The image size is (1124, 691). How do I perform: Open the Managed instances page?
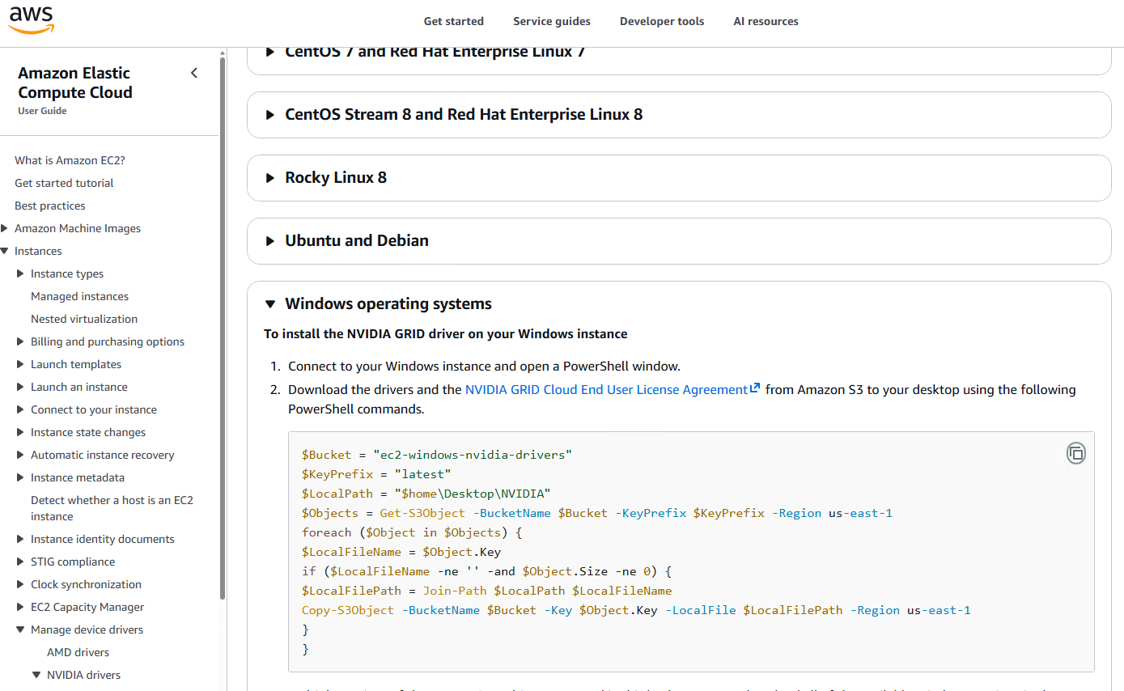click(79, 297)
